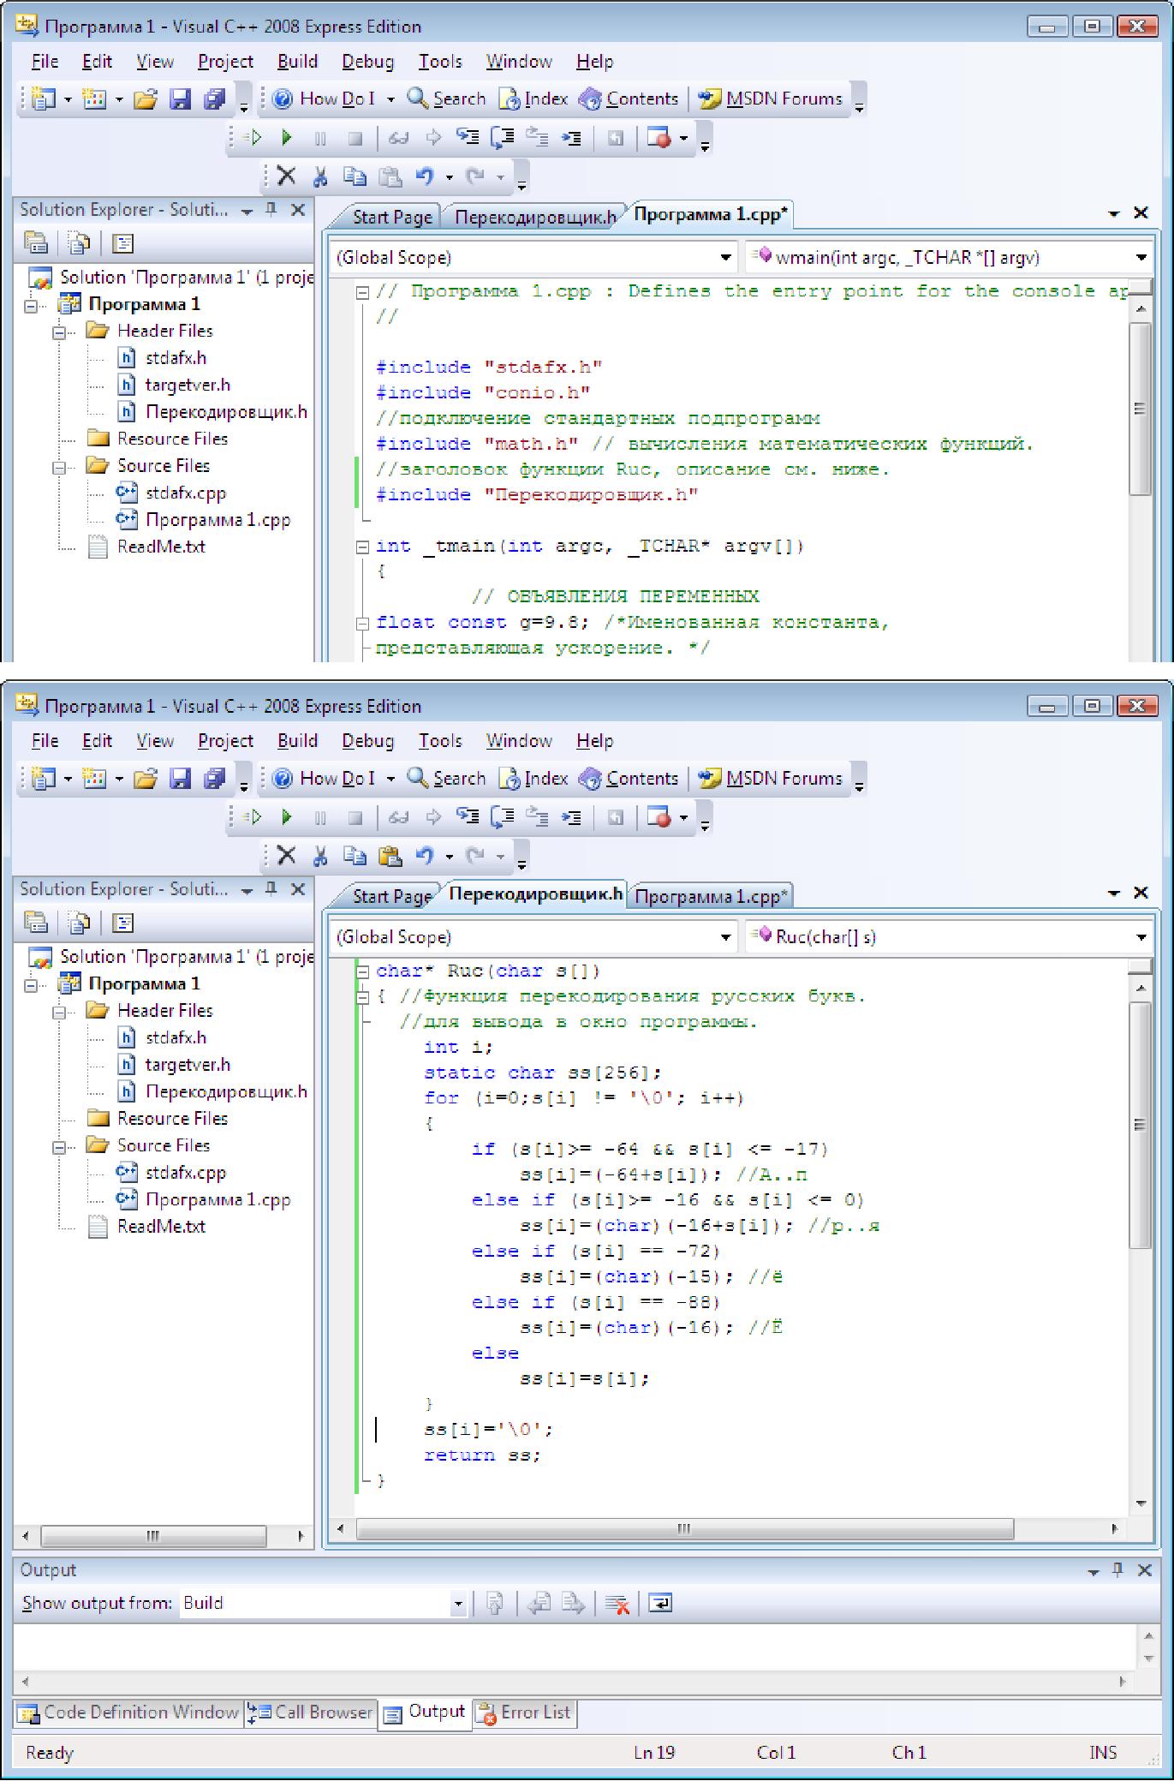Click Step Over icon in lower window
This screenshot has height=1781, width=1174.
(x=502, y=817)
